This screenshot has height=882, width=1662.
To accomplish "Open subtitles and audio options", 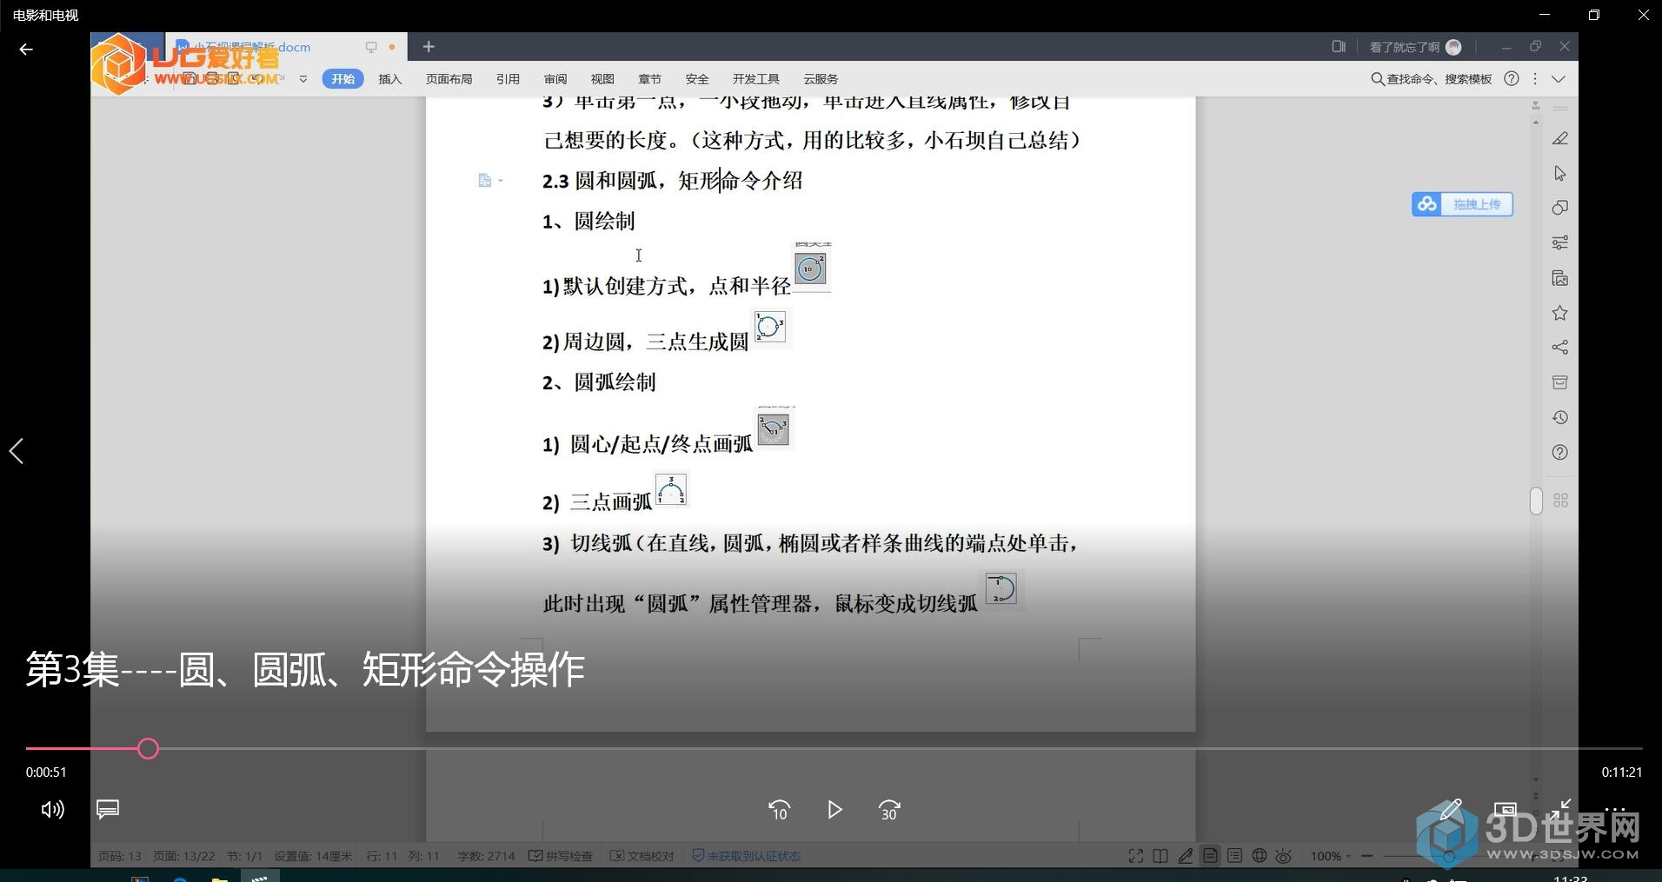I will 108,810.
